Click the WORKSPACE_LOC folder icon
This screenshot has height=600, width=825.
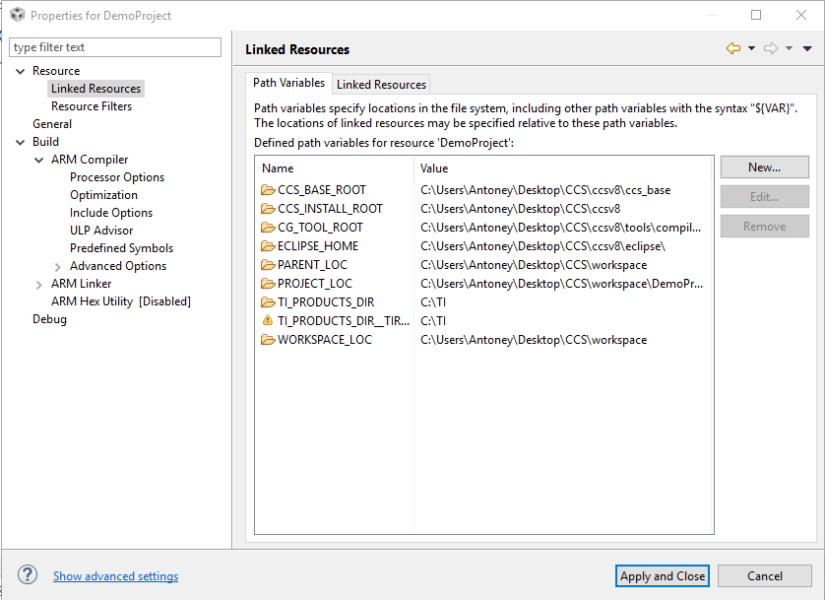268,340
